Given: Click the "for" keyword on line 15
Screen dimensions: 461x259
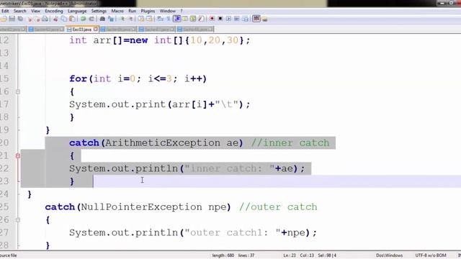Looking at the screenshot, I should [78, 78].
